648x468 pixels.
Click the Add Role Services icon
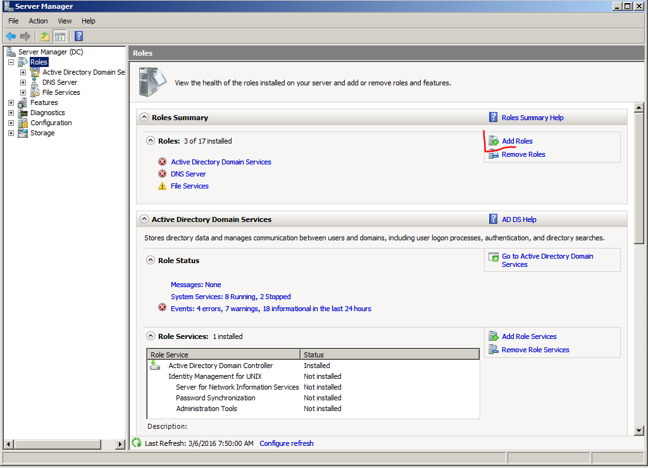494,336
